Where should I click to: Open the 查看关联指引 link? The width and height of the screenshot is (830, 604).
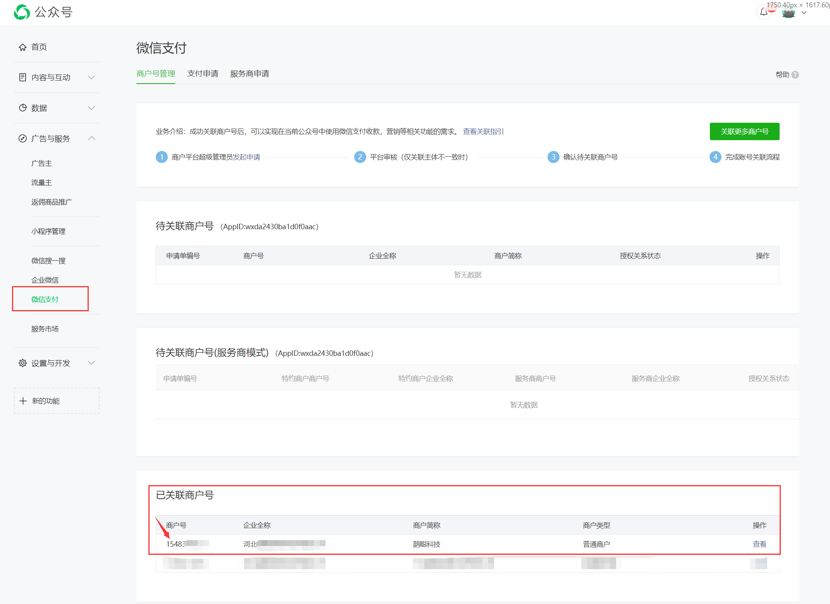click(x=483, y=131)
